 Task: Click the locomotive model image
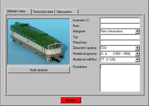coord(39,42)
